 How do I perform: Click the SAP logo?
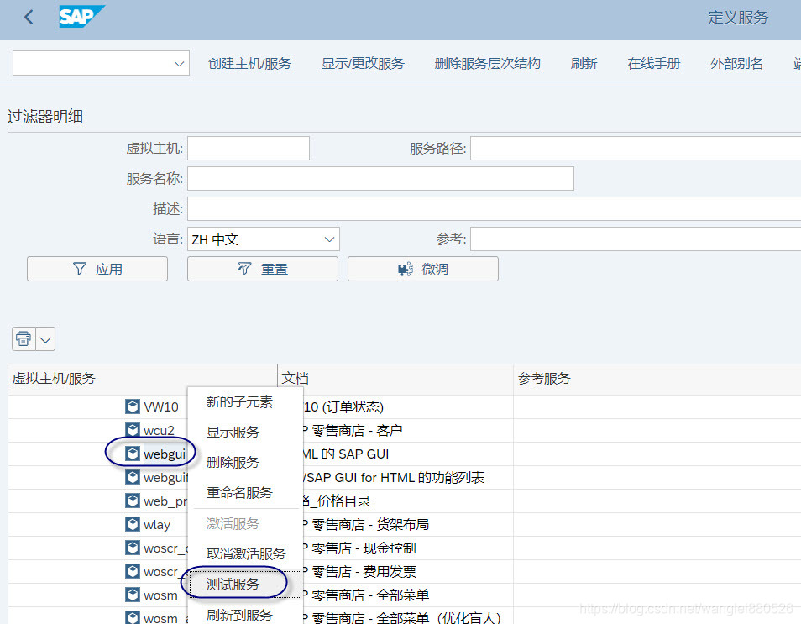[79, 17]
